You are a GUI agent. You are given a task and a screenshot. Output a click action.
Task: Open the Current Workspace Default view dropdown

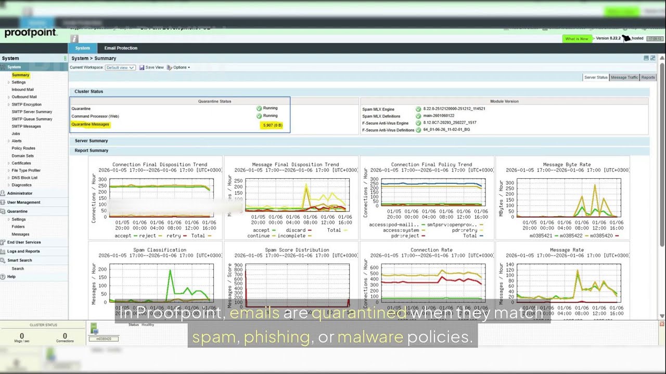click(120, 68)
